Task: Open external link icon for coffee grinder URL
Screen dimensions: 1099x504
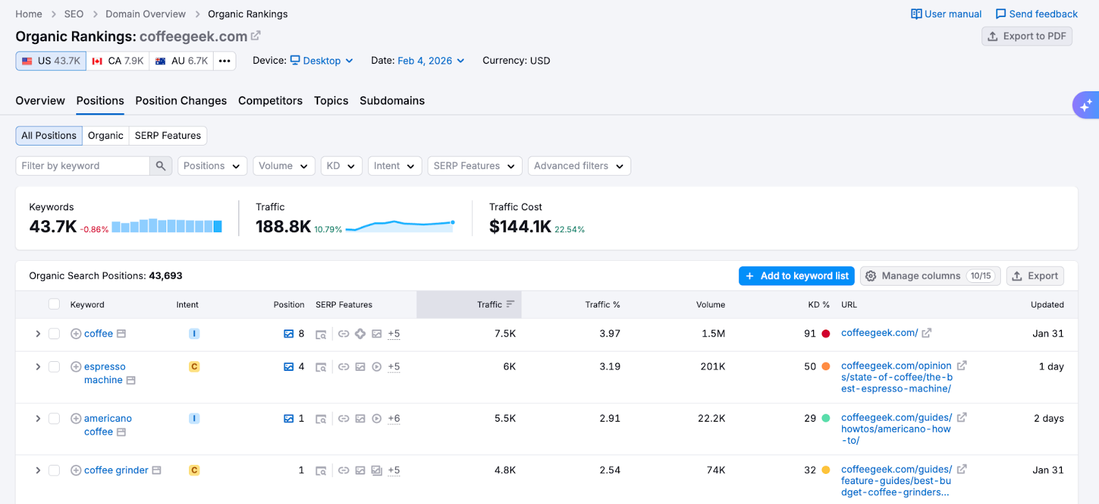Action: (x=962, y=470)
